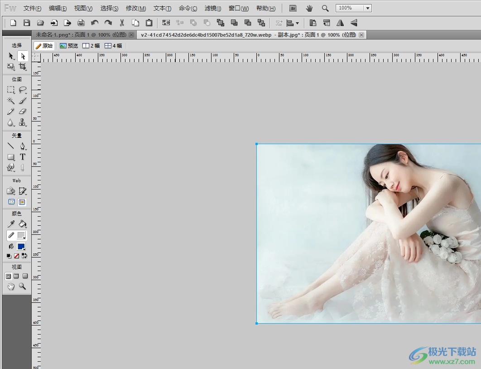
Task: Click the 预览 (Preview) view button
Action: 69,46
